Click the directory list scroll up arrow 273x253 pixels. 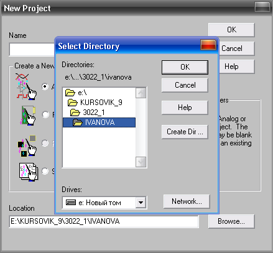coord(141,93)
